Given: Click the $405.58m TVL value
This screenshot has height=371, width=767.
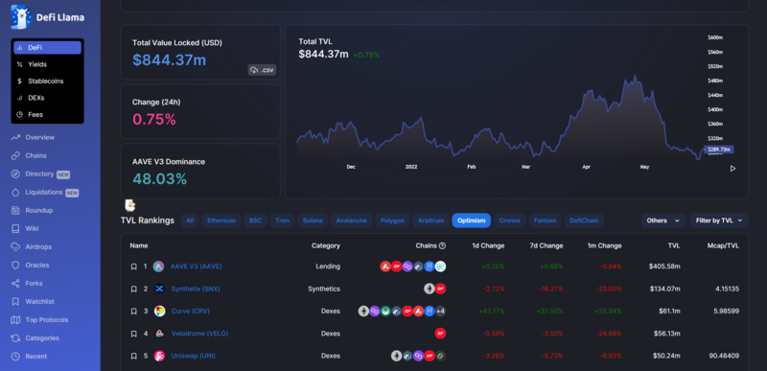Looking at the screenshot, I should click(664, 267).
